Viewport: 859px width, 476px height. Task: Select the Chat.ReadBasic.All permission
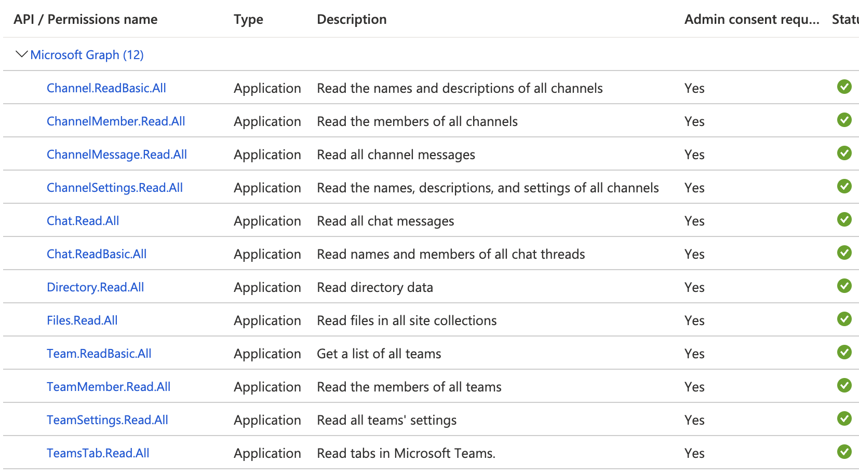click(97, 254)
